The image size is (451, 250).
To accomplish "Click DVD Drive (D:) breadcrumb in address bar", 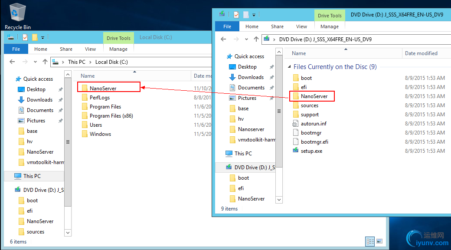I will [x=325, y=39].
